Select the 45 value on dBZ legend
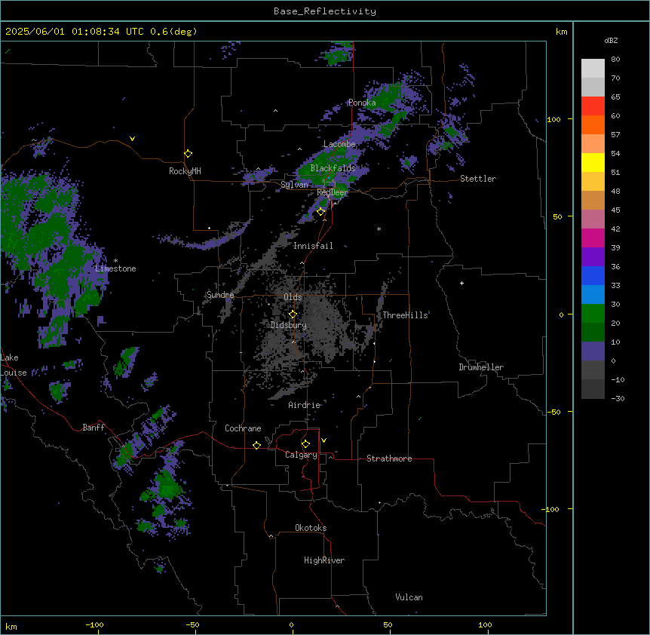The image size is (650, 635). coord(615,210)
